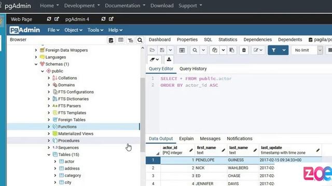Open the Development dropdown in website navbar

[x=82, y=6]
